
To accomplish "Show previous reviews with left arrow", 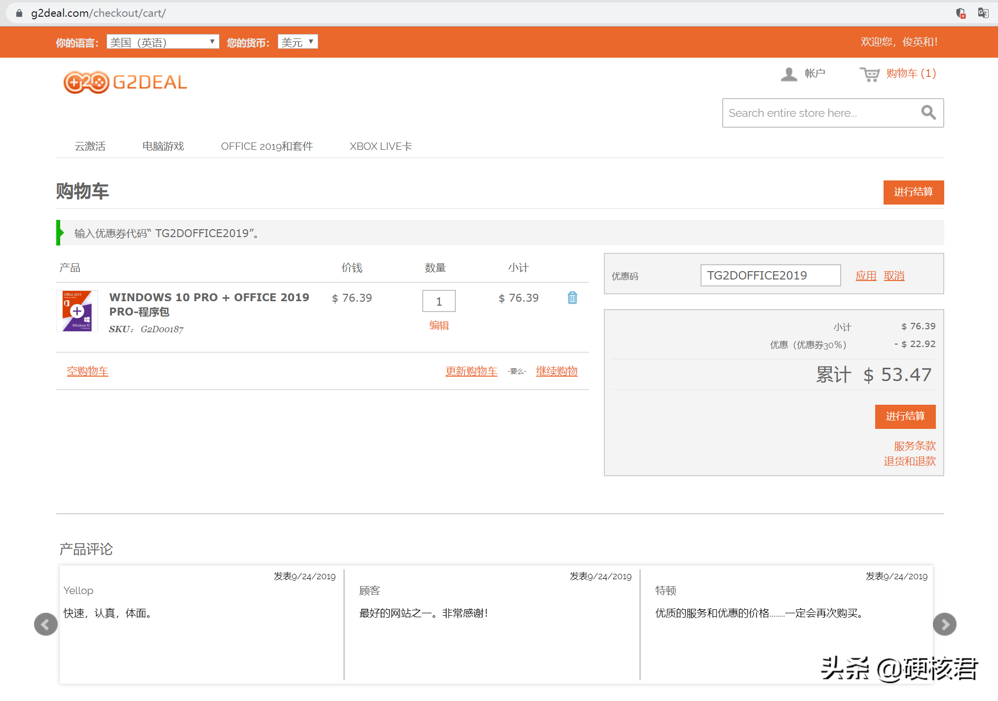I will (46, 624).
